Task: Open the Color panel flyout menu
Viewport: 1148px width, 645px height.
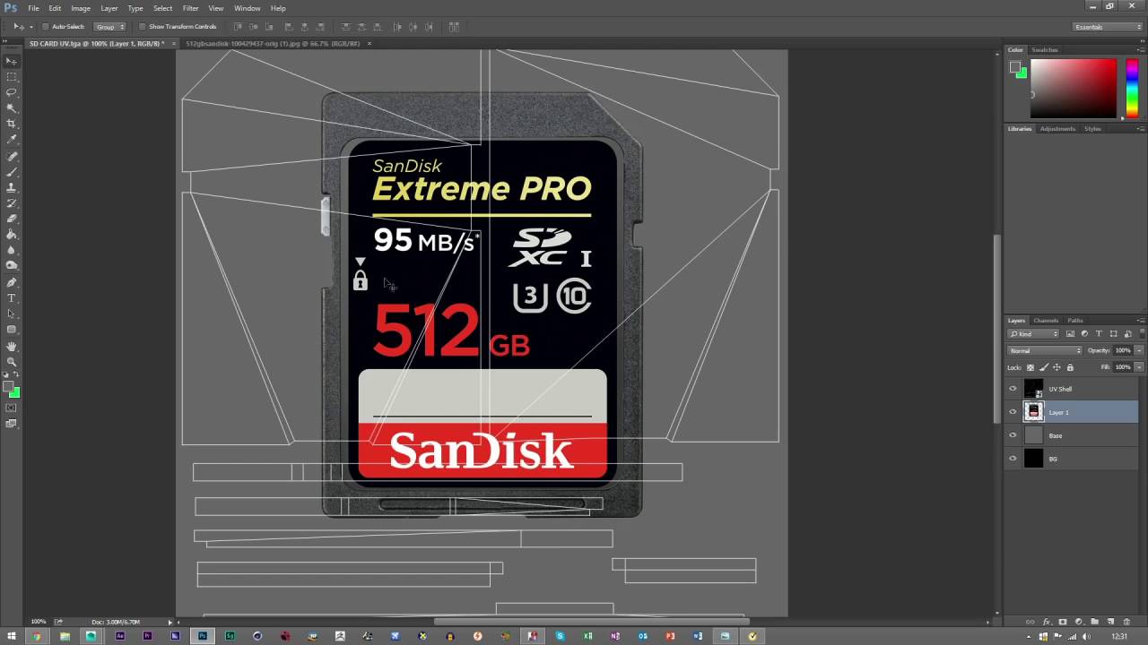Action: coord(1141,50)
